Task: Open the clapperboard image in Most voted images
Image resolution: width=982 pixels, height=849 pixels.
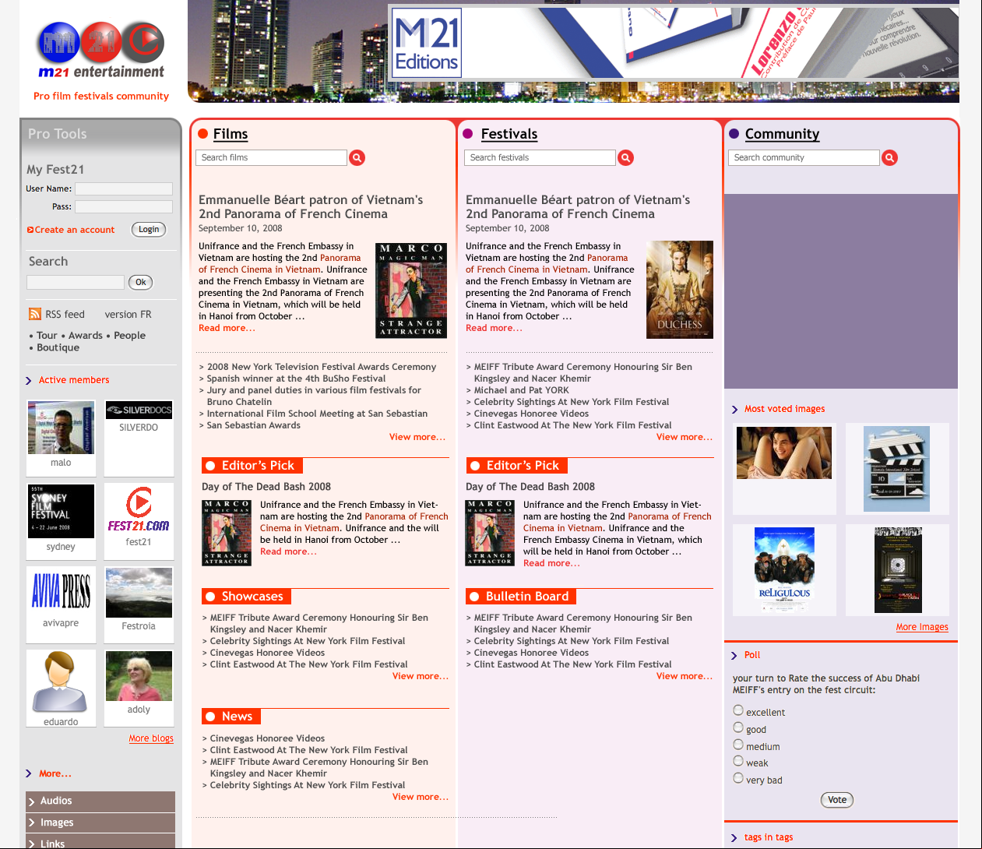Action: [x=897, y=469]
